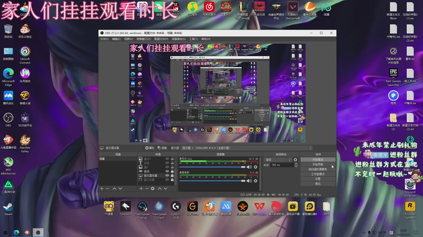Open Steam desktop shortcut
The height and width of the screenshot is (237, 423).
(x=8, y=209)
